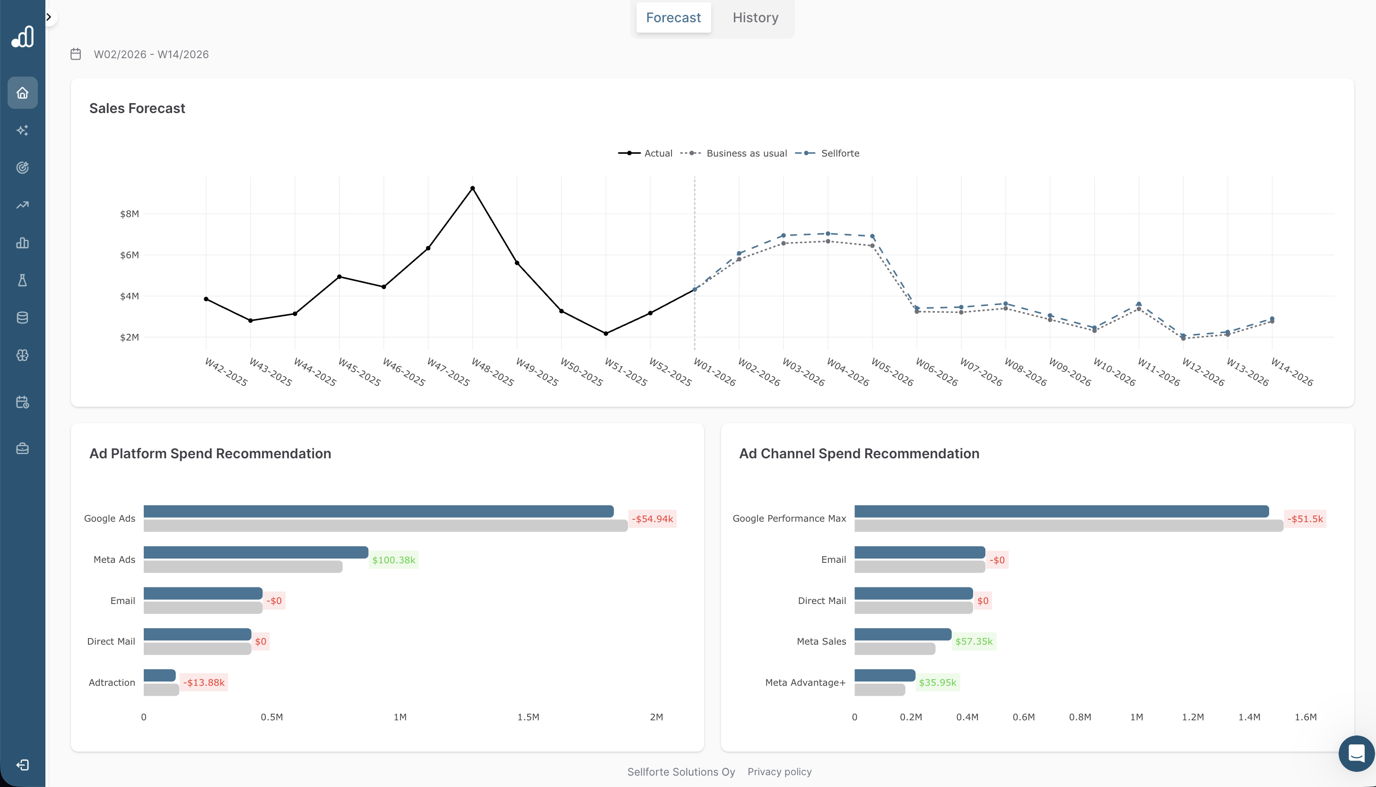Click the briefcase icon in the sidebar

pos(22,449)
